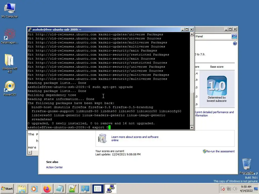The image size is (259, 194).
Task: Click the Start button
Action: pyautogui.click(x=7, y=188)
